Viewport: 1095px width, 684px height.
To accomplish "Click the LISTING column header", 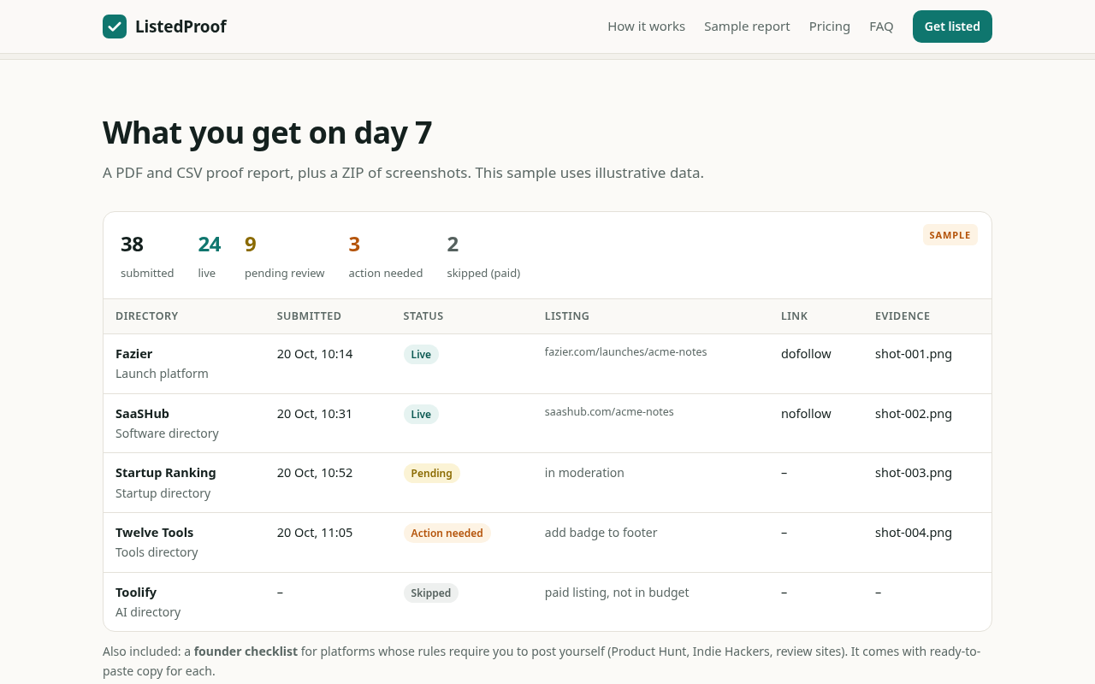I will pyautogui.click(x=567, y=316).
